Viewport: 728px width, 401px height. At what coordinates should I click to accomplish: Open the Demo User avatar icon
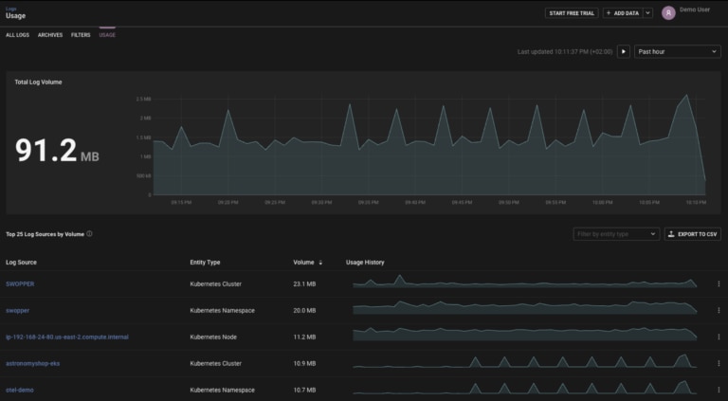(668, 13)
